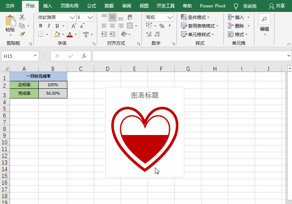Open font settings dialog launcher
The width and height of the screenshot is (292, 204).
94,44
